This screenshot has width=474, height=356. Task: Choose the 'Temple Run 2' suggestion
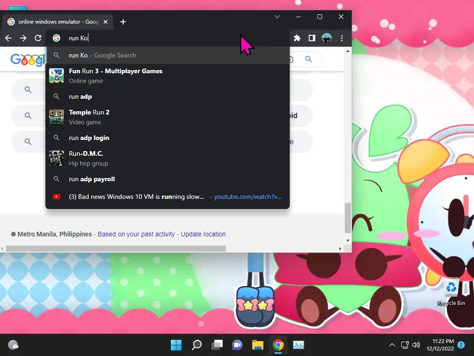coord(168,117)
